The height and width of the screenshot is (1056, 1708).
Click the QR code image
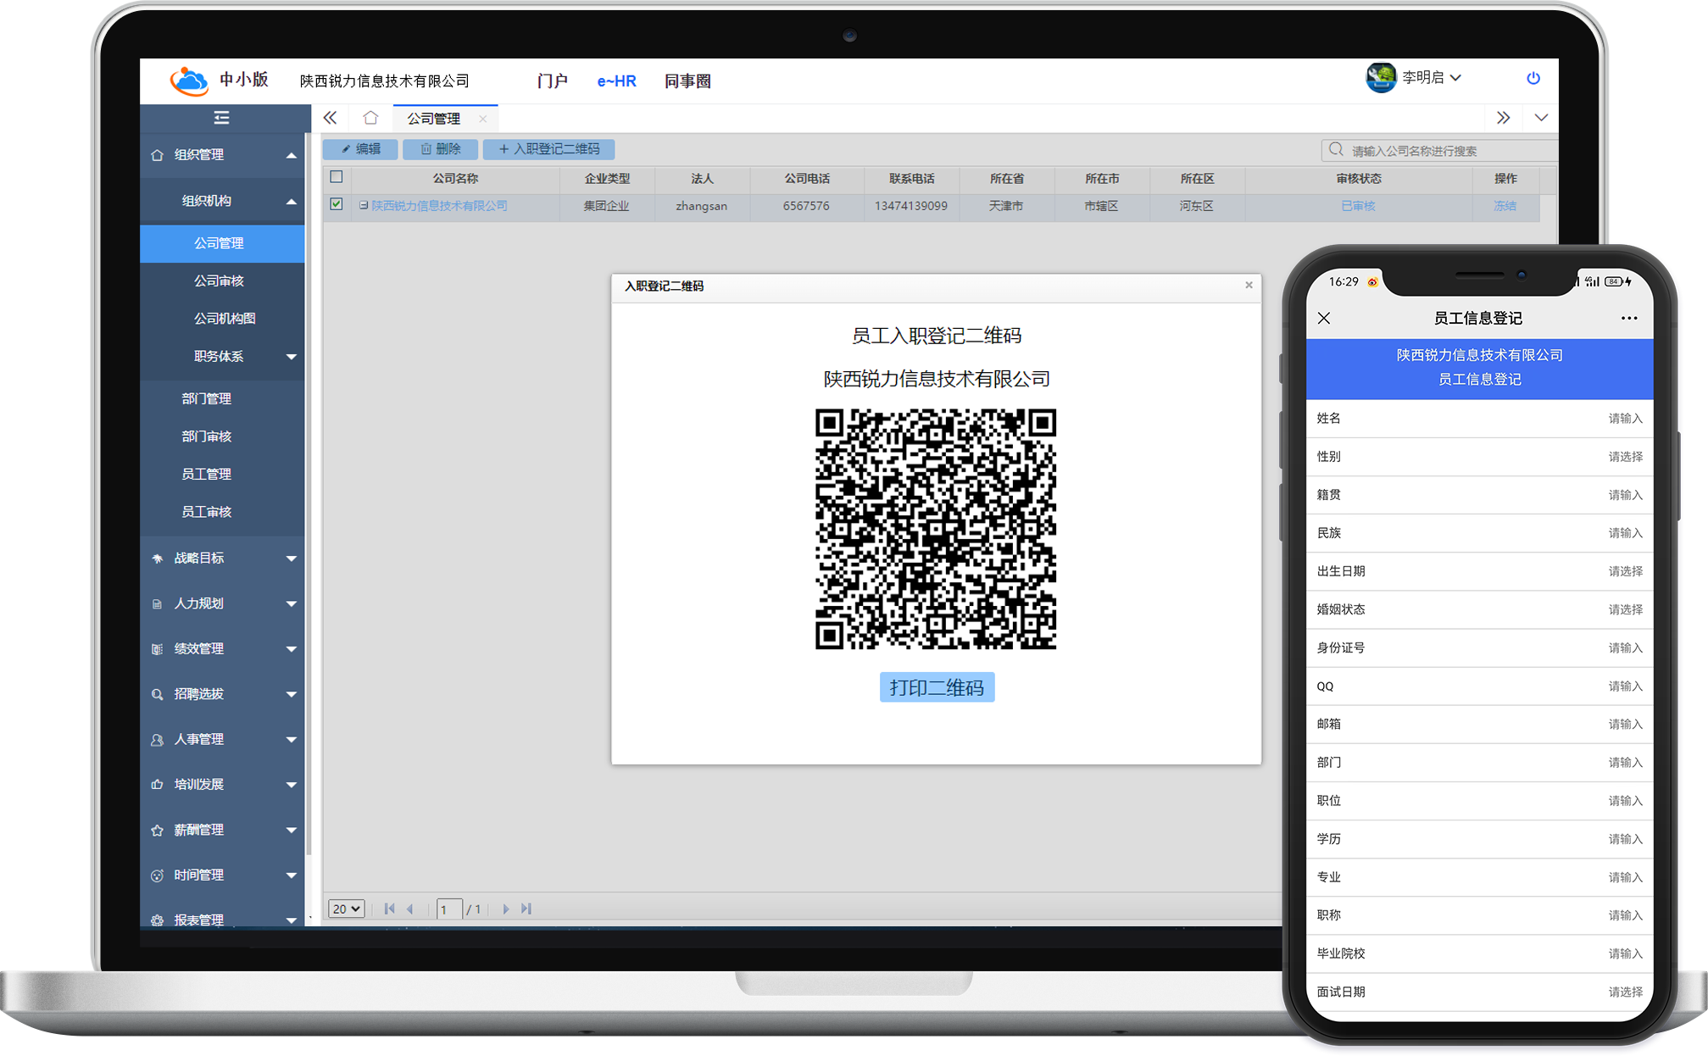(936, 529)
